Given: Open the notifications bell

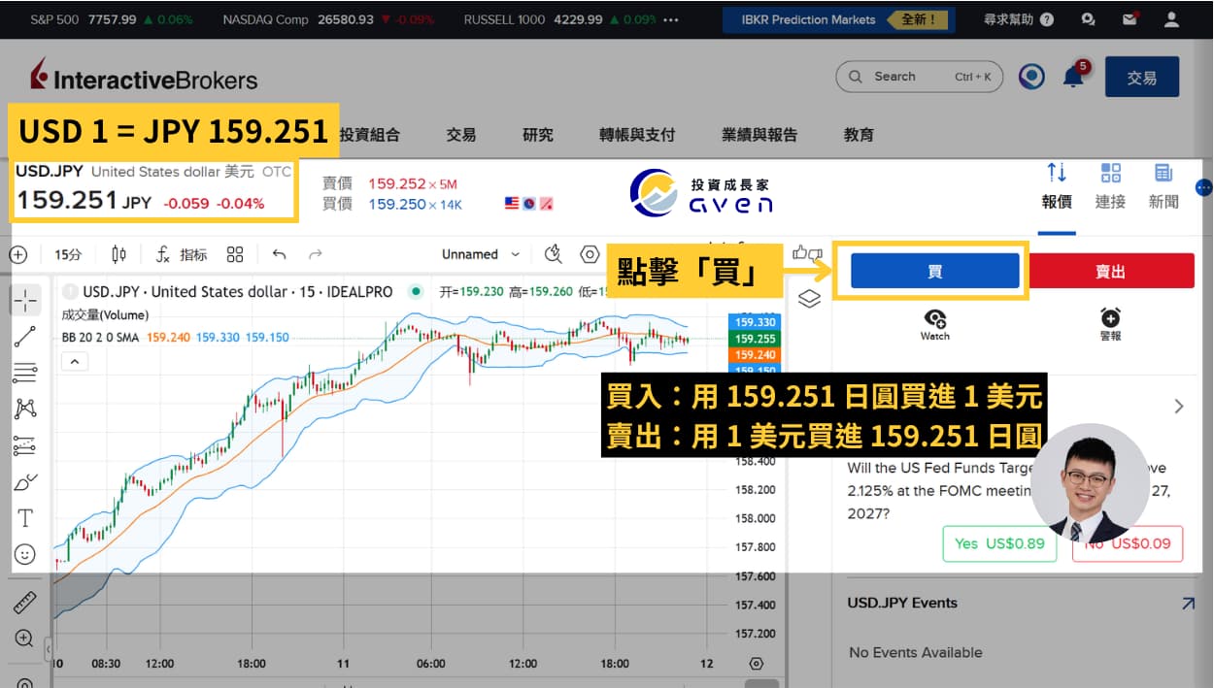Looking at the screenshot, I should click(x=1074, y=77).
